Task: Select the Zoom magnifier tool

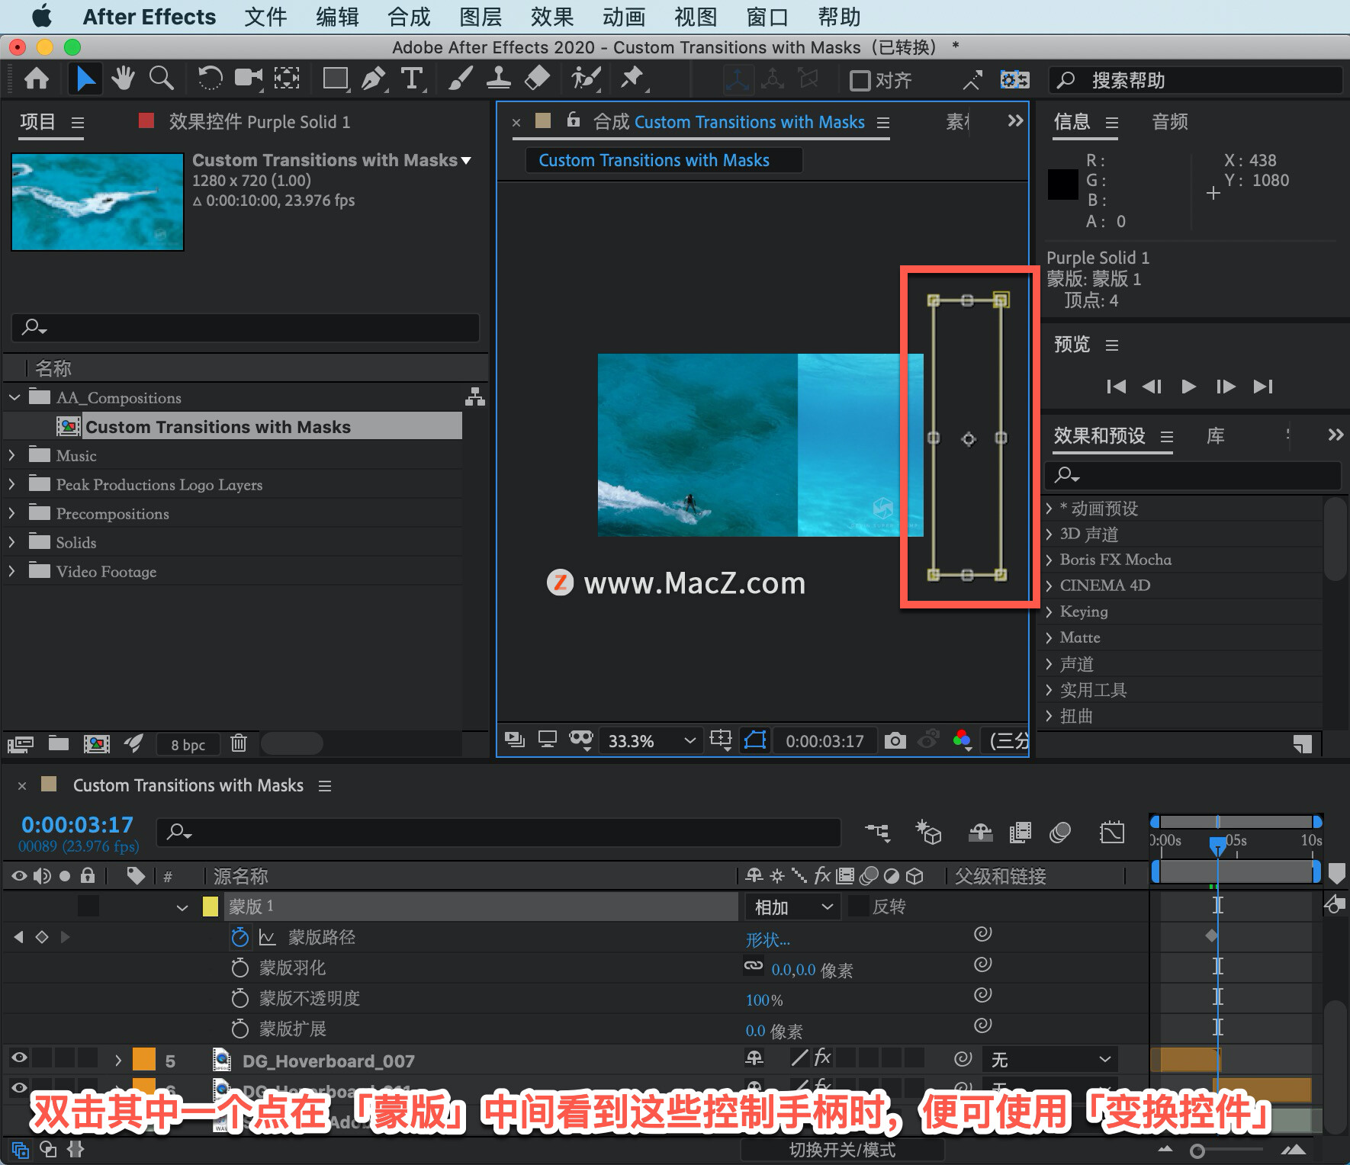Action: (x=161, y=79)
